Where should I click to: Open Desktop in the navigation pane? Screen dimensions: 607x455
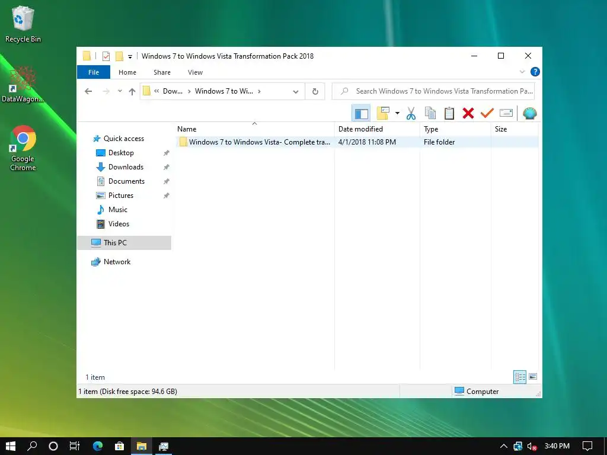click(121, 153)
